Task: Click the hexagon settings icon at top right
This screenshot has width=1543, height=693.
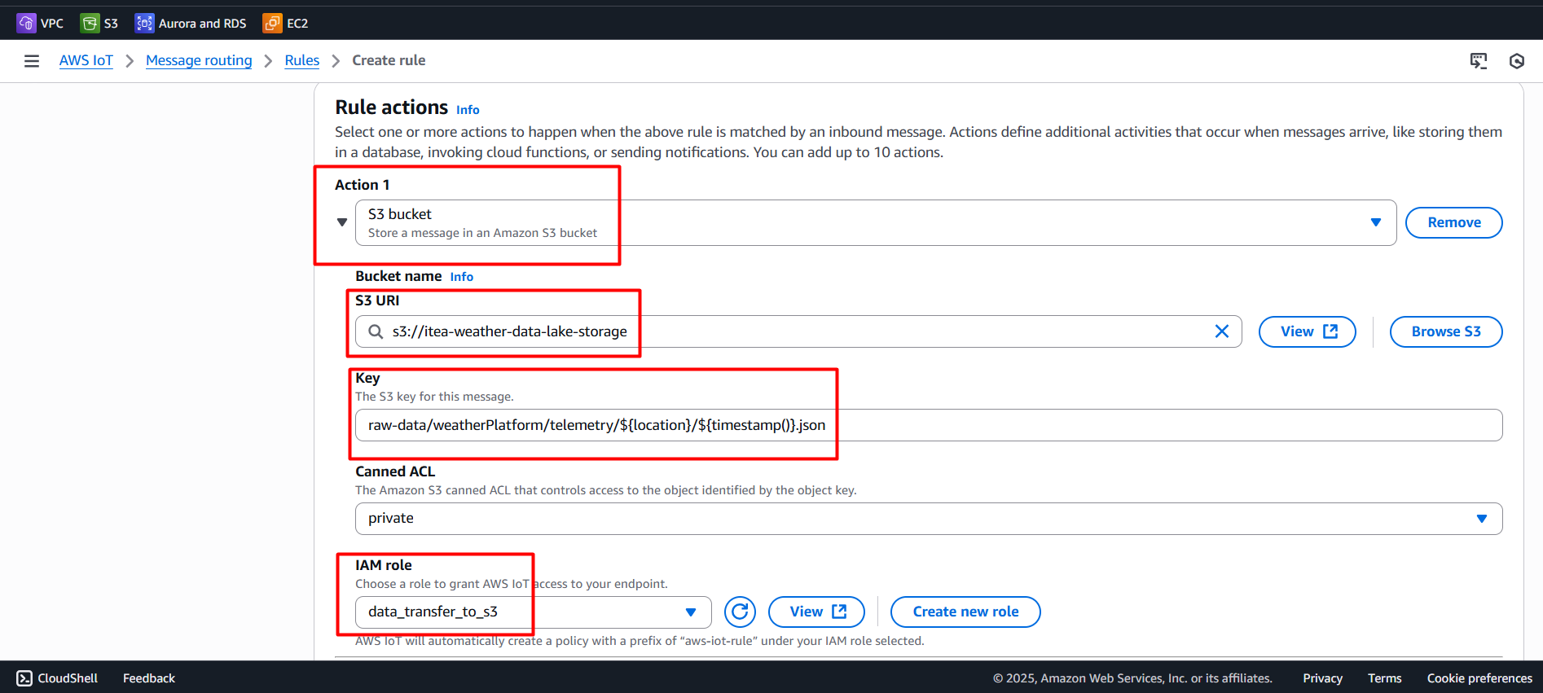Action: (1516, 61)
